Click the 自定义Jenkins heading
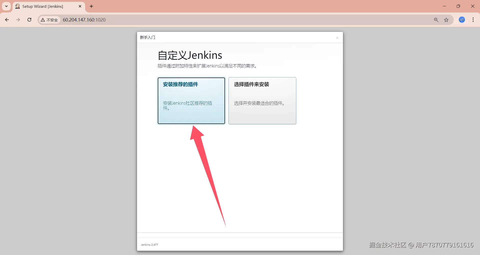 (x=190, y=55)
